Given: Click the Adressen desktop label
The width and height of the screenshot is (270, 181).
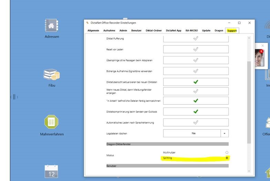Looking at the screenshot, I should coord(52,36).
